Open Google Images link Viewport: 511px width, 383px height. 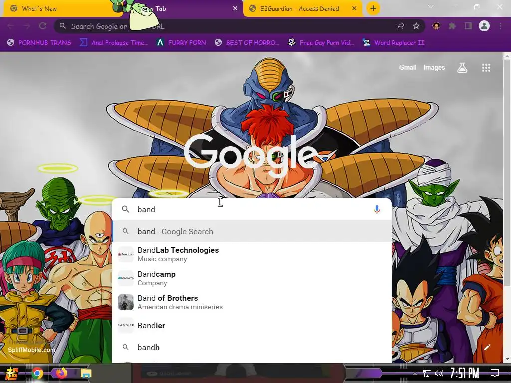434,67
